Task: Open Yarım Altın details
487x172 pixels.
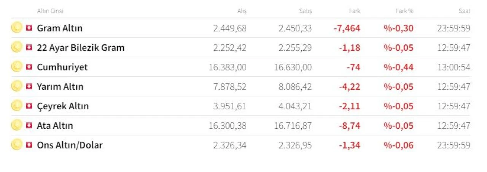Action: [60, 87]
